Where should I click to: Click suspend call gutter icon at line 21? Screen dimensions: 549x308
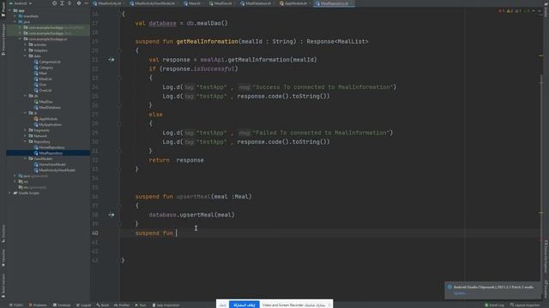pos(111,60)
